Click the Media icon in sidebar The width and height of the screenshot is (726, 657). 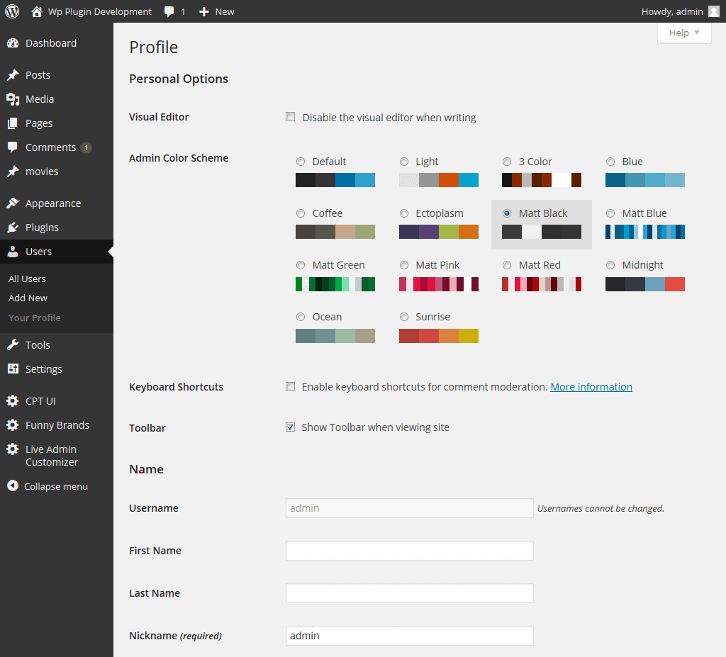point(13,99)
